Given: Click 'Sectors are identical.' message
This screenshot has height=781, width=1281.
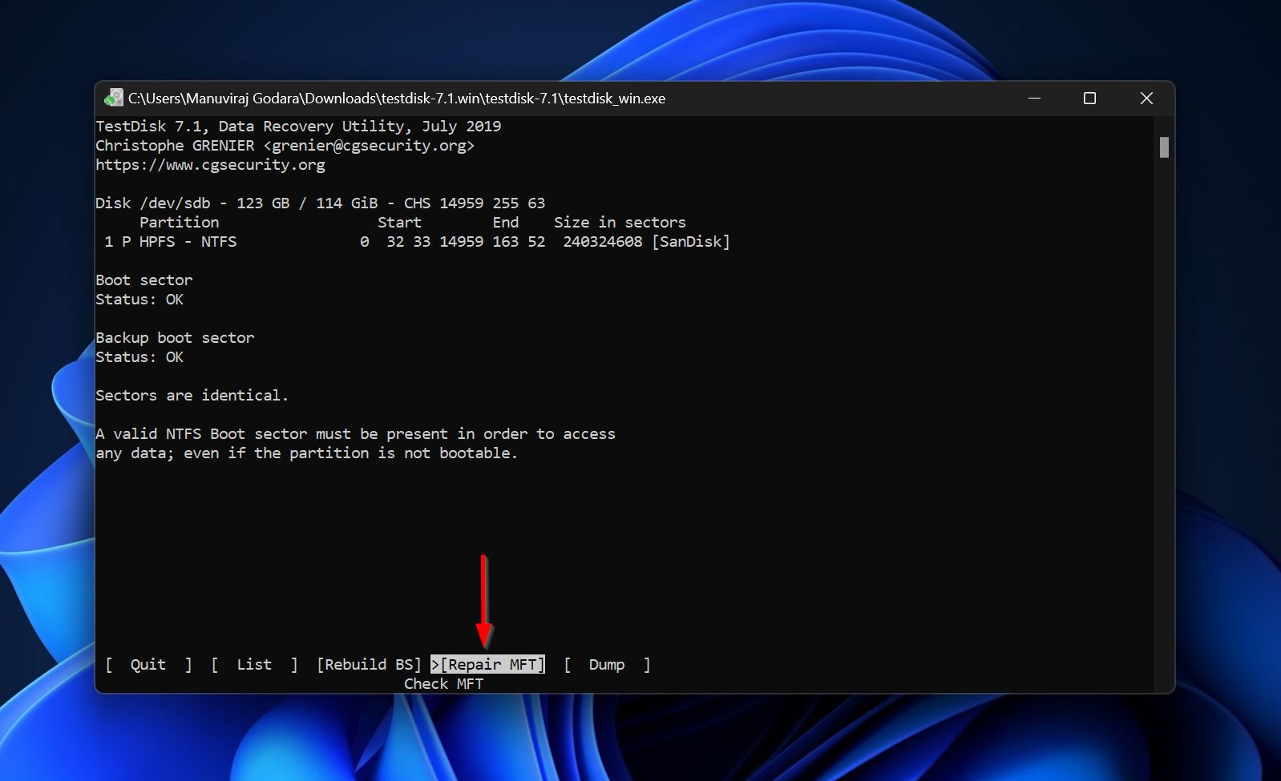Looking at the screenshot, I should click(192, 396).
